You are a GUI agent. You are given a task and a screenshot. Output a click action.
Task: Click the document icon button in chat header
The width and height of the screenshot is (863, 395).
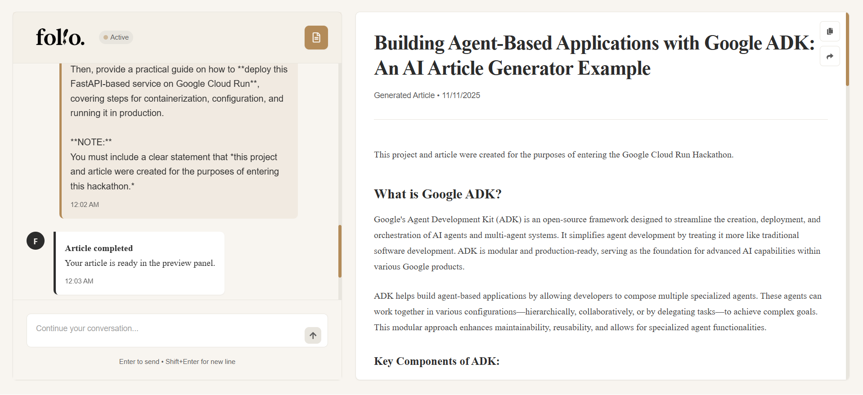(316, 37)
